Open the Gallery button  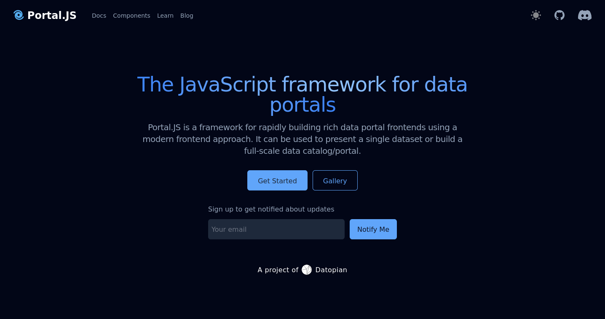[x=335, y=180]
